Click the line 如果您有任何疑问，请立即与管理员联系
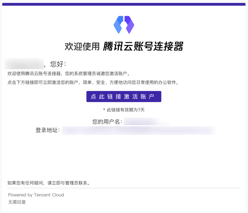248x213 pixels. (49, 183)
